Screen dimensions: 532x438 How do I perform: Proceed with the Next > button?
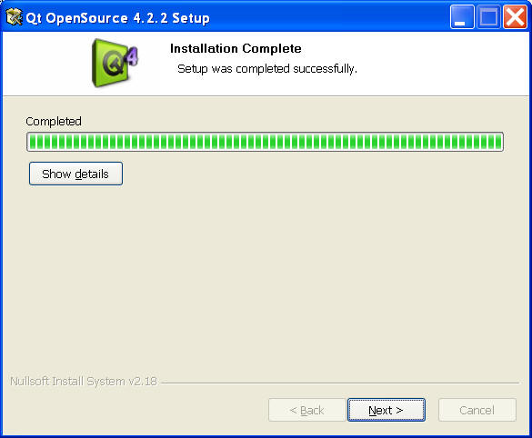coord(386,410)
